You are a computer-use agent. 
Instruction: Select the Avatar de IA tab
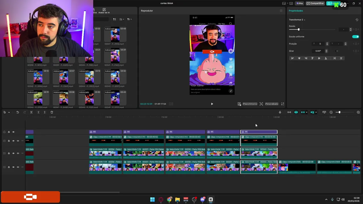coord(104,11)
